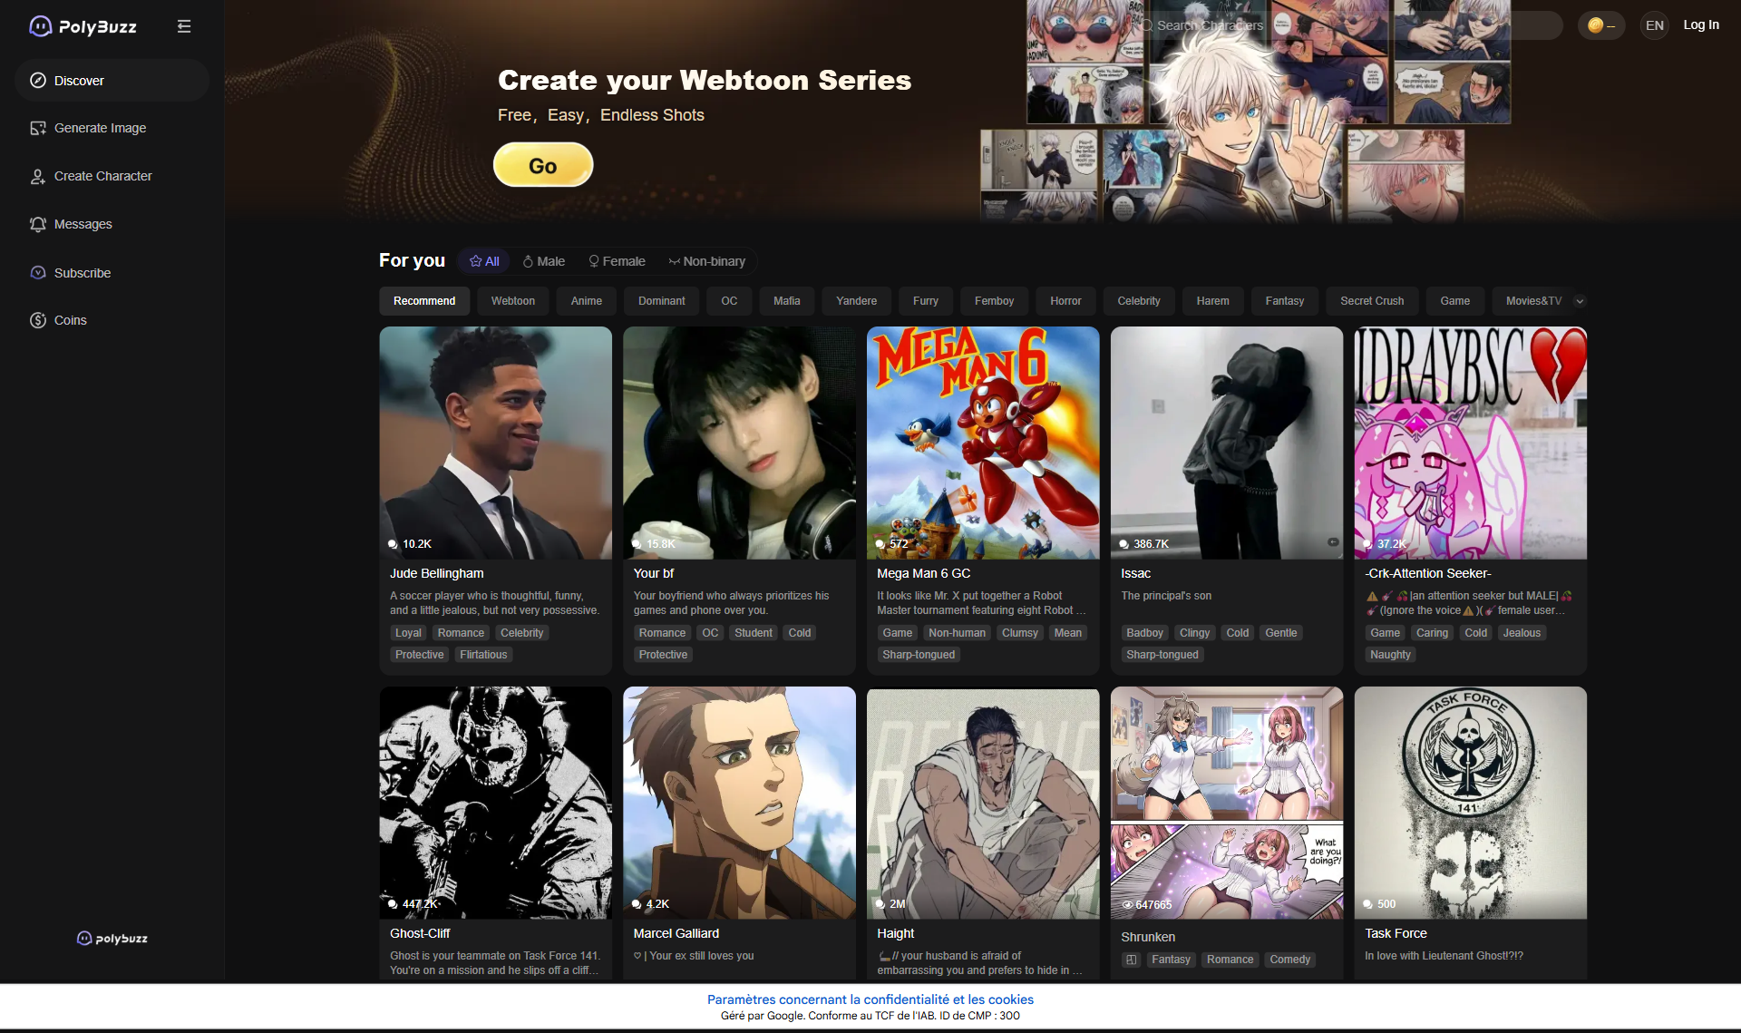Open the -Crk-Attention Seeker- thumbnail
1741x1033 pixels.
1471,443
